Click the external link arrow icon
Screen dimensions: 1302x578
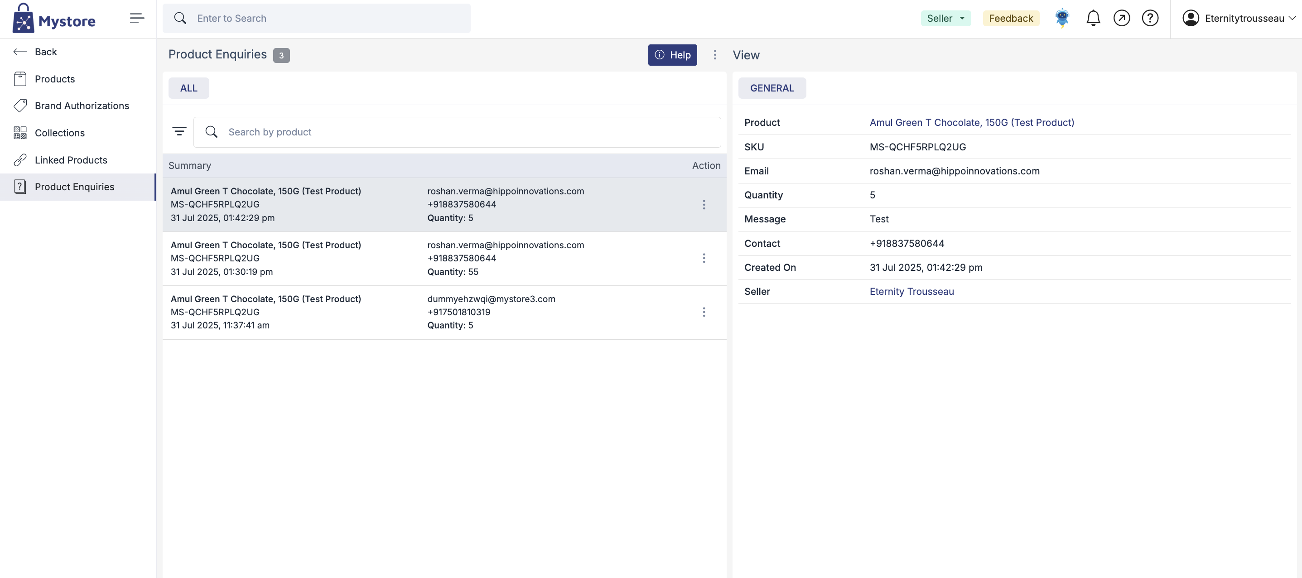tap(1121, 19)
